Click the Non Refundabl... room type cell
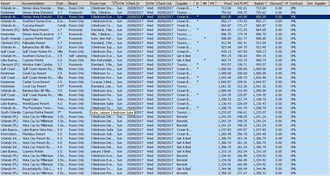Viewport: 330px width, 176px height. coord(103,60)
